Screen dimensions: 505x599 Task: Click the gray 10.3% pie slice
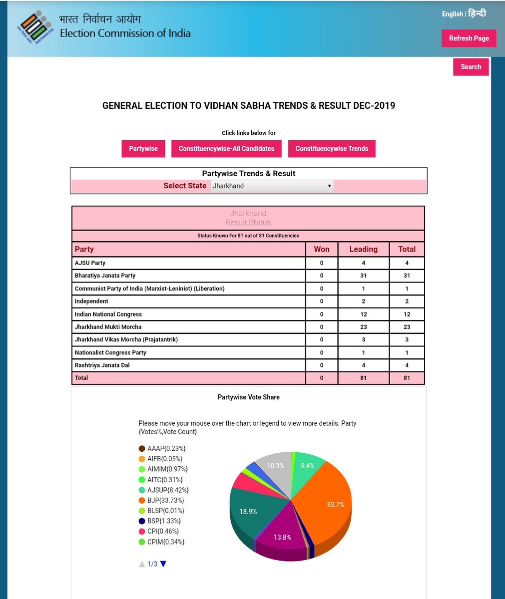click(x=275, y=466)
